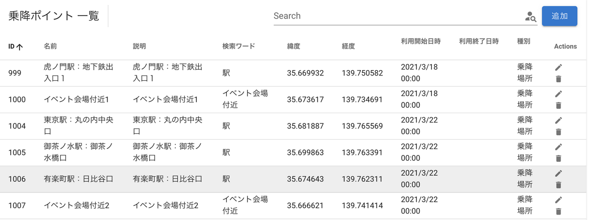Screen dimensions: 589x220
Task: Edit row 1005 with pencil icon
Action: point(558,147)
